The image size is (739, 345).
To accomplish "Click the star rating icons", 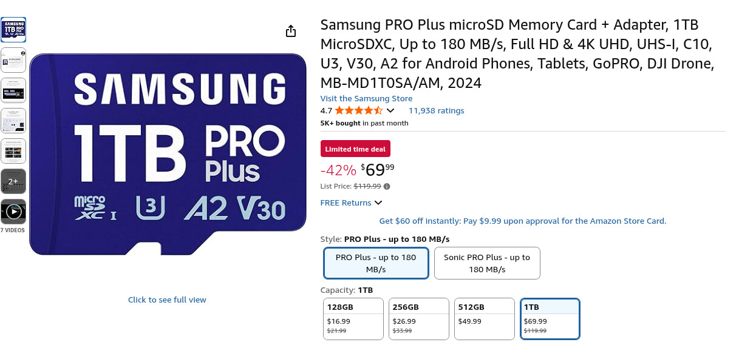I will [358, 110].
